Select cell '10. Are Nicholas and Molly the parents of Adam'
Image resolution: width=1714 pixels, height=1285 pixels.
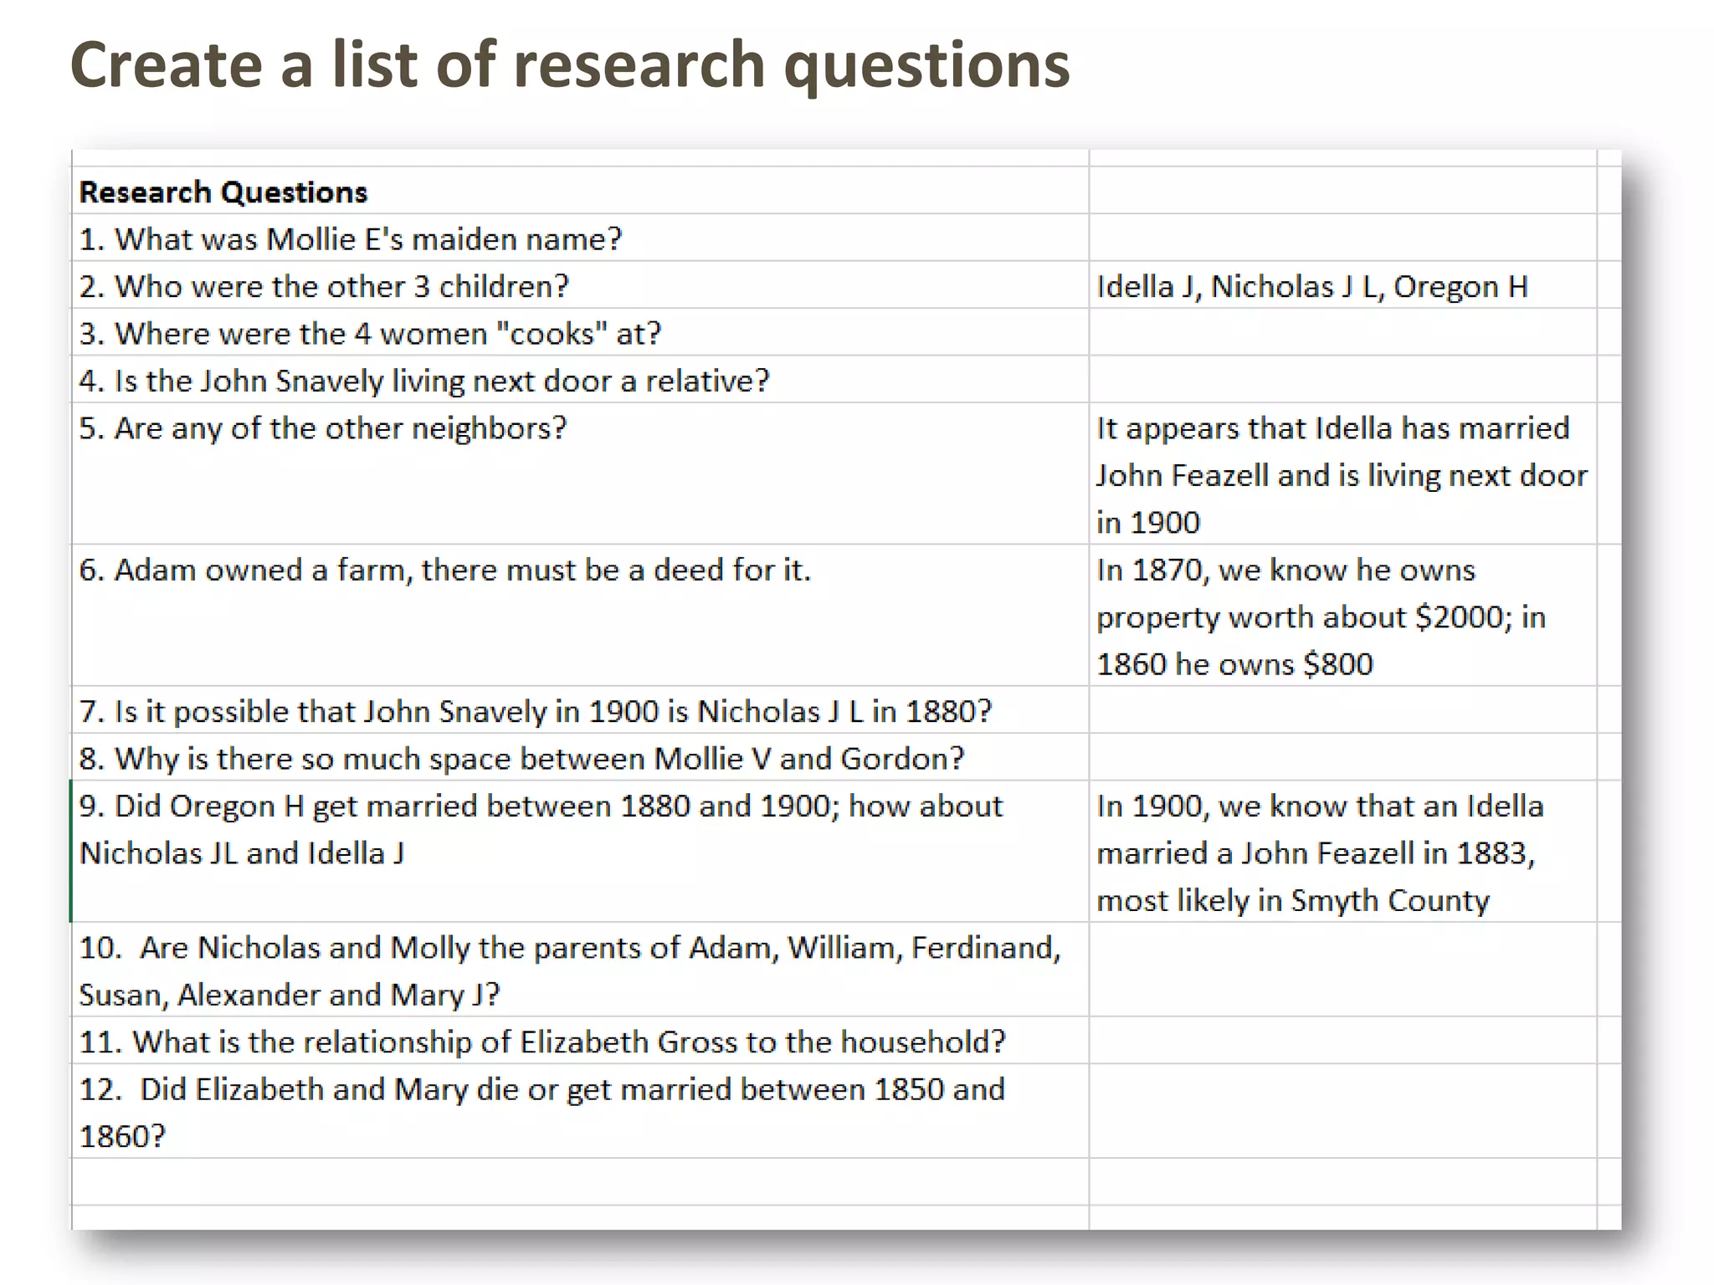click(x=580, y=970)
